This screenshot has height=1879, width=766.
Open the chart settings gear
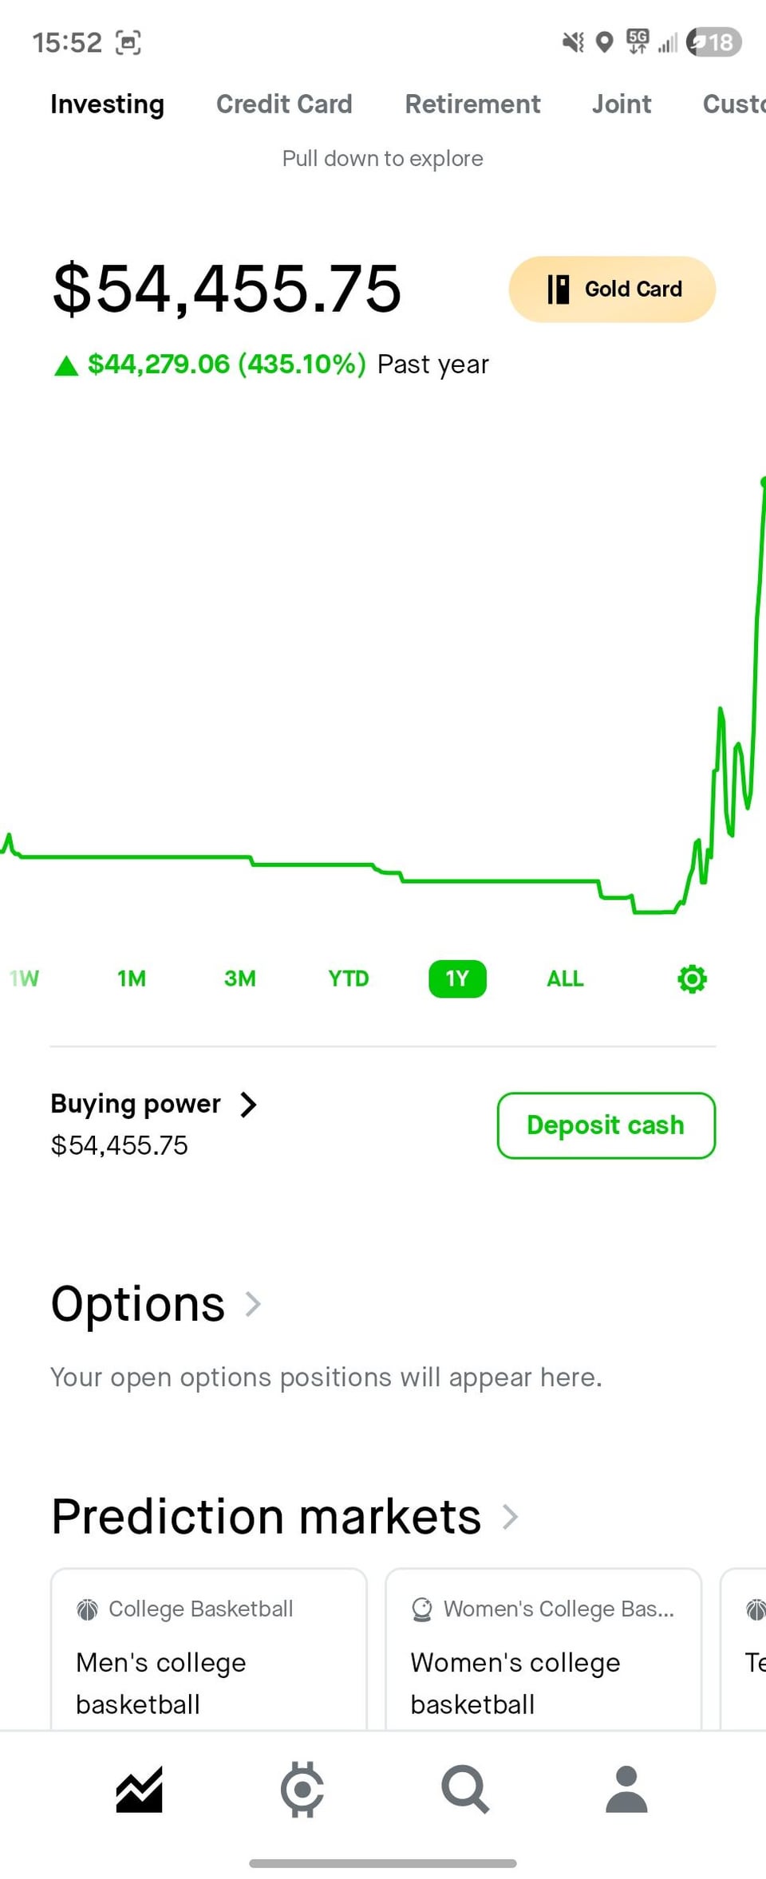pyautogui.click(x=692, y=979)
